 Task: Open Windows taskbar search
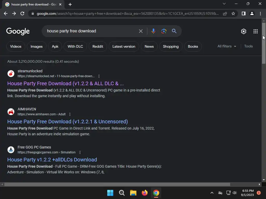(122, 193)
